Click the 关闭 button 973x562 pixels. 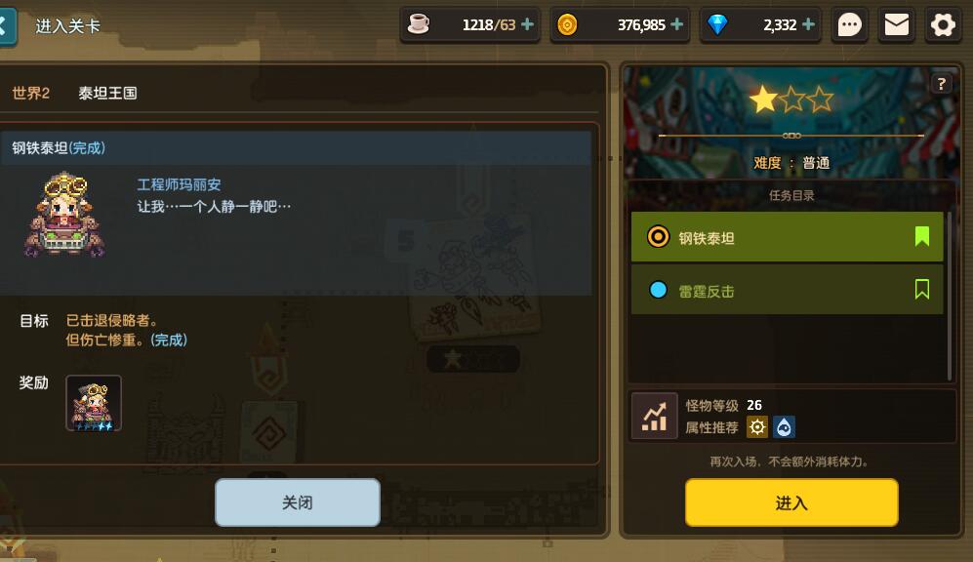[x=298, y=502]
